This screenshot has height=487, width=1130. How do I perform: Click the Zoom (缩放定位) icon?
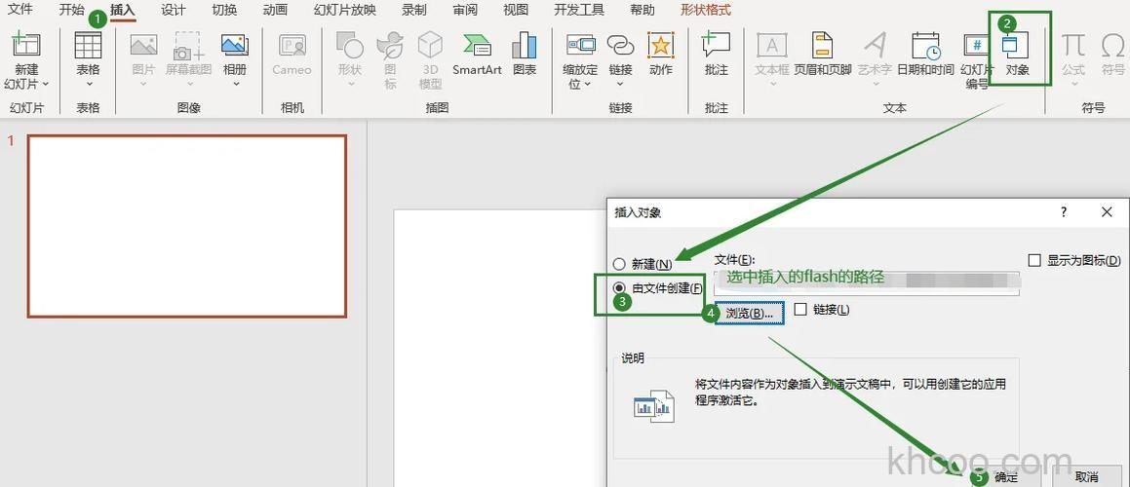pyautogui.click(x=581, y=46)
